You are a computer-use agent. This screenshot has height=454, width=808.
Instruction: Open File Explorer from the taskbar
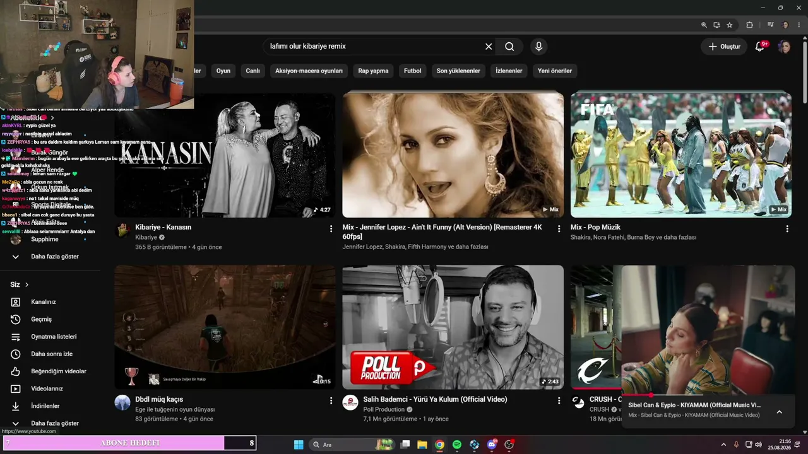click(422, 445)
